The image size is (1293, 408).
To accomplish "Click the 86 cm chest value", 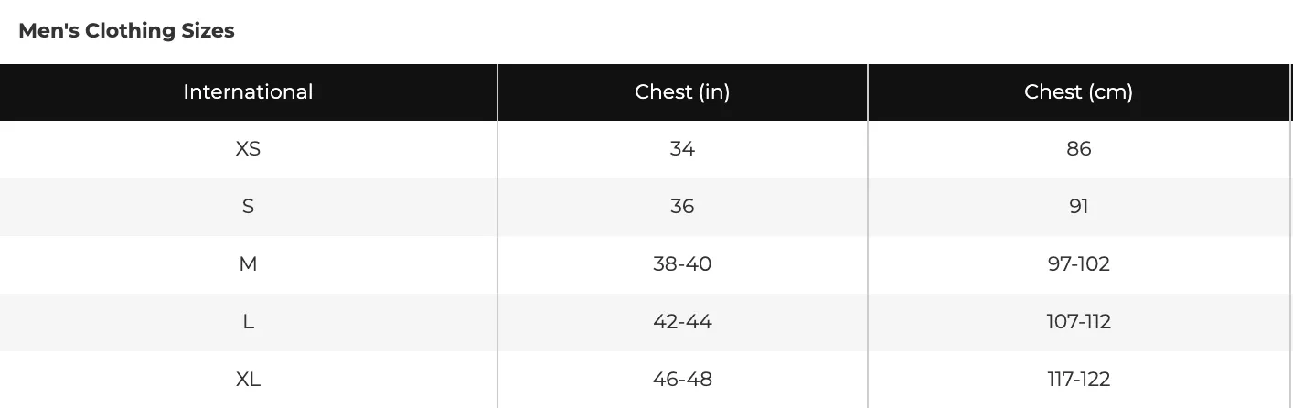I will [1079, 149].
